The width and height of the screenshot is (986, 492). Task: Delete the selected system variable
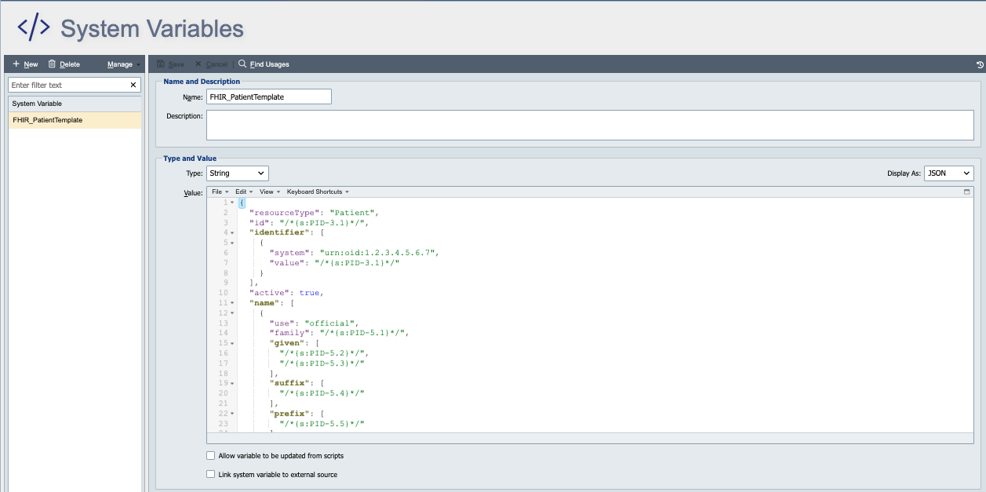64,64
